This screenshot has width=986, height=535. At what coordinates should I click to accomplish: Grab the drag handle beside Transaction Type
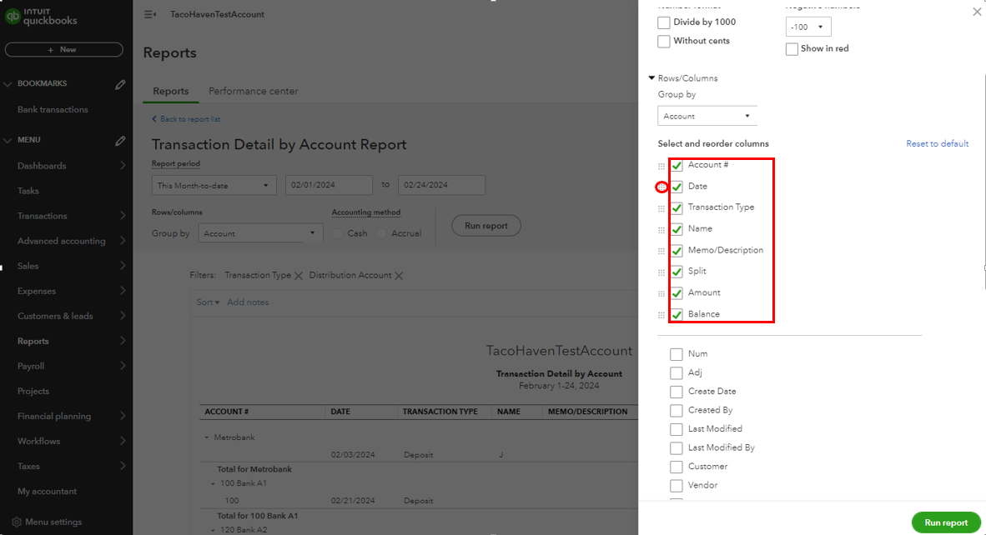[662, 208]
